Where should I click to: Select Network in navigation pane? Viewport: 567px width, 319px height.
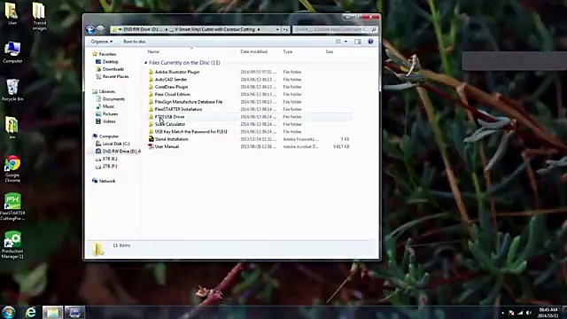coord(104,181)
